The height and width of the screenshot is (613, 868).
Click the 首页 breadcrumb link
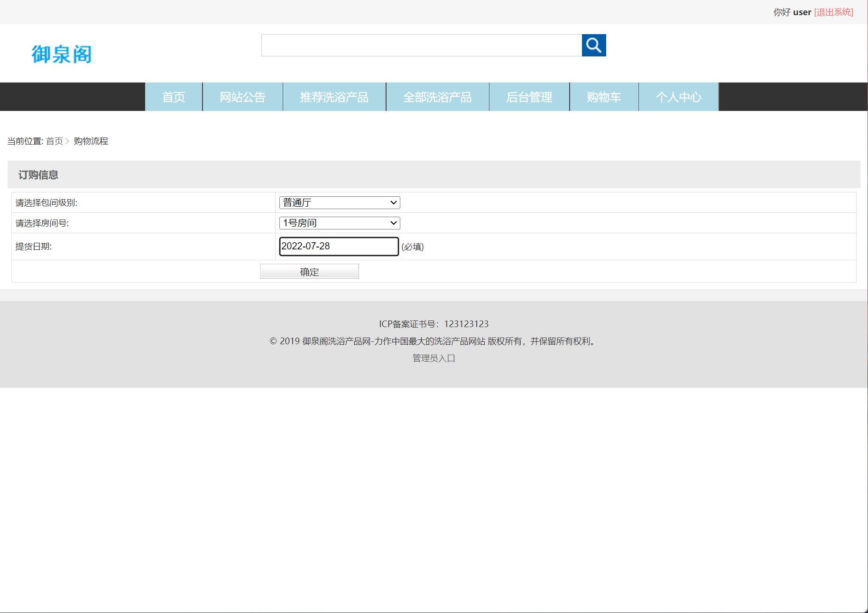55,141
